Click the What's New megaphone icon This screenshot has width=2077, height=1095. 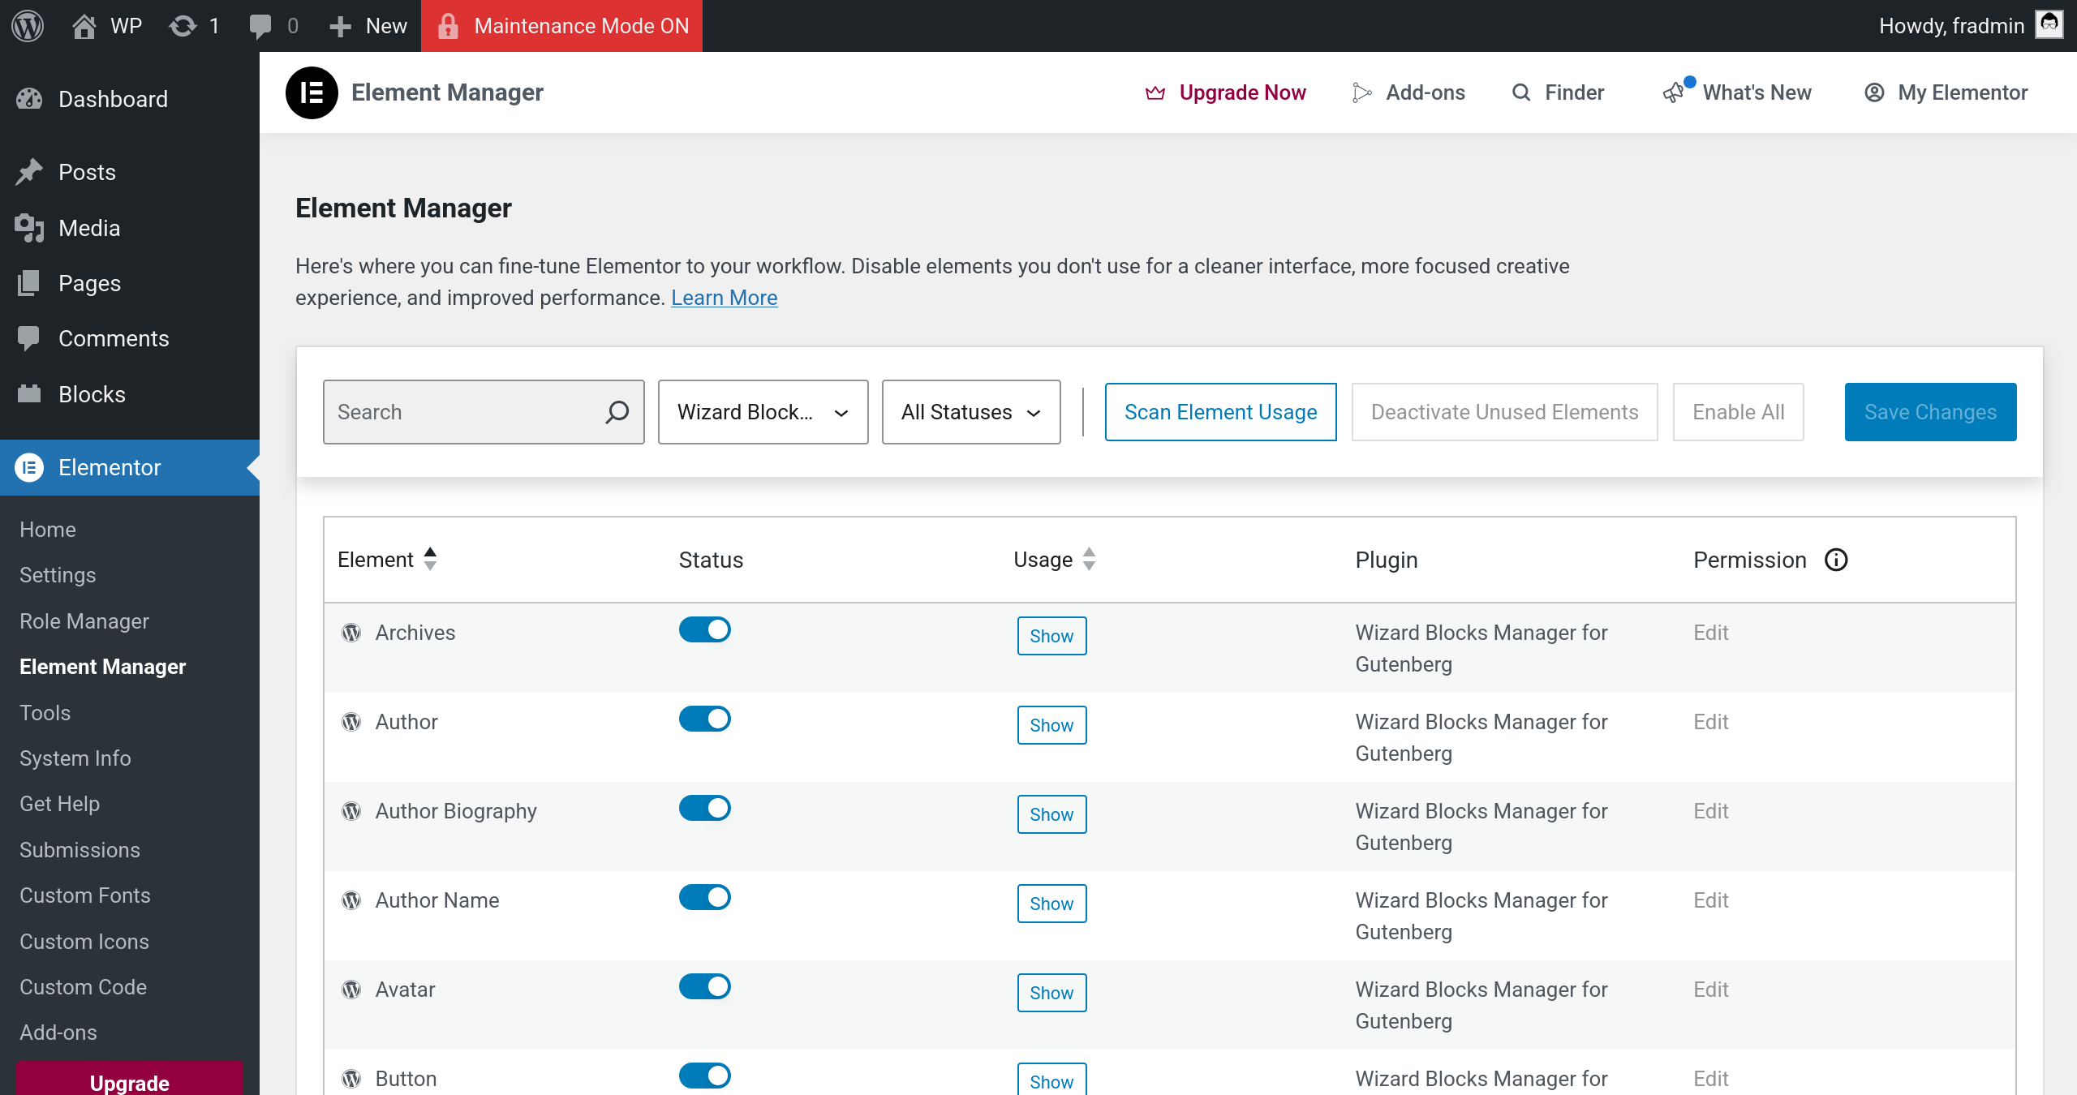pyautogui.click(x=1674, y=92)
